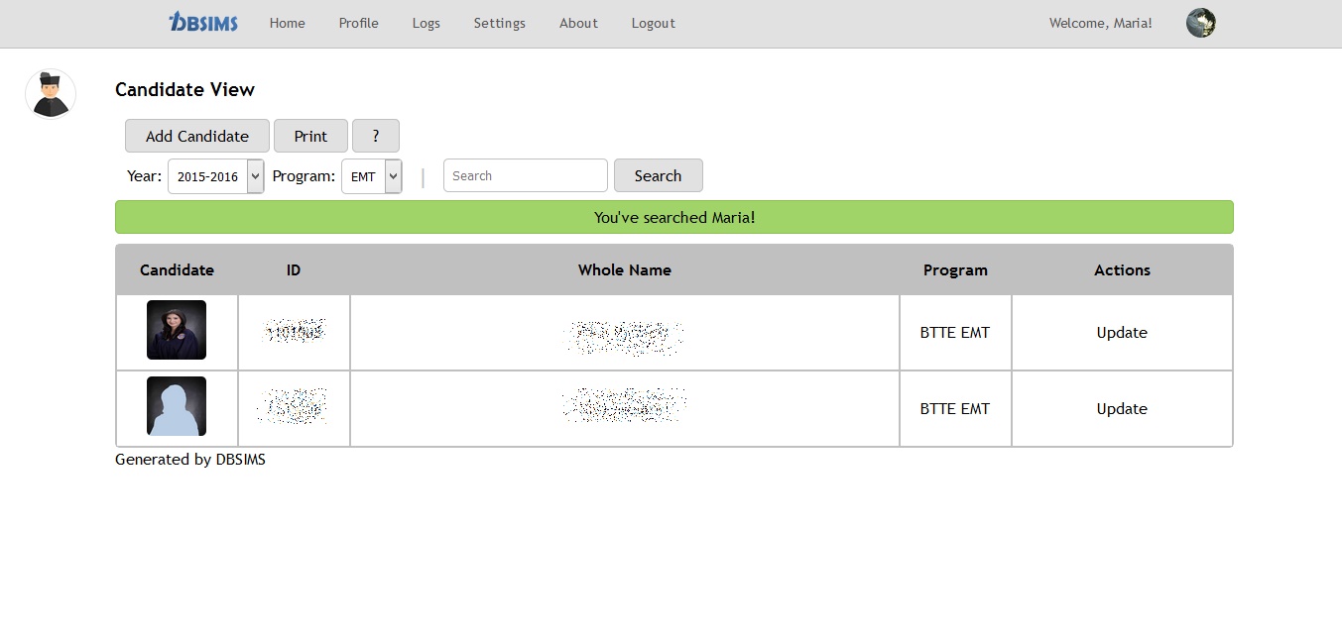Viewport: 1342px width, 636px height.
Task: Open the placeholder photo of the second candidate
Action: pos(177,406)
